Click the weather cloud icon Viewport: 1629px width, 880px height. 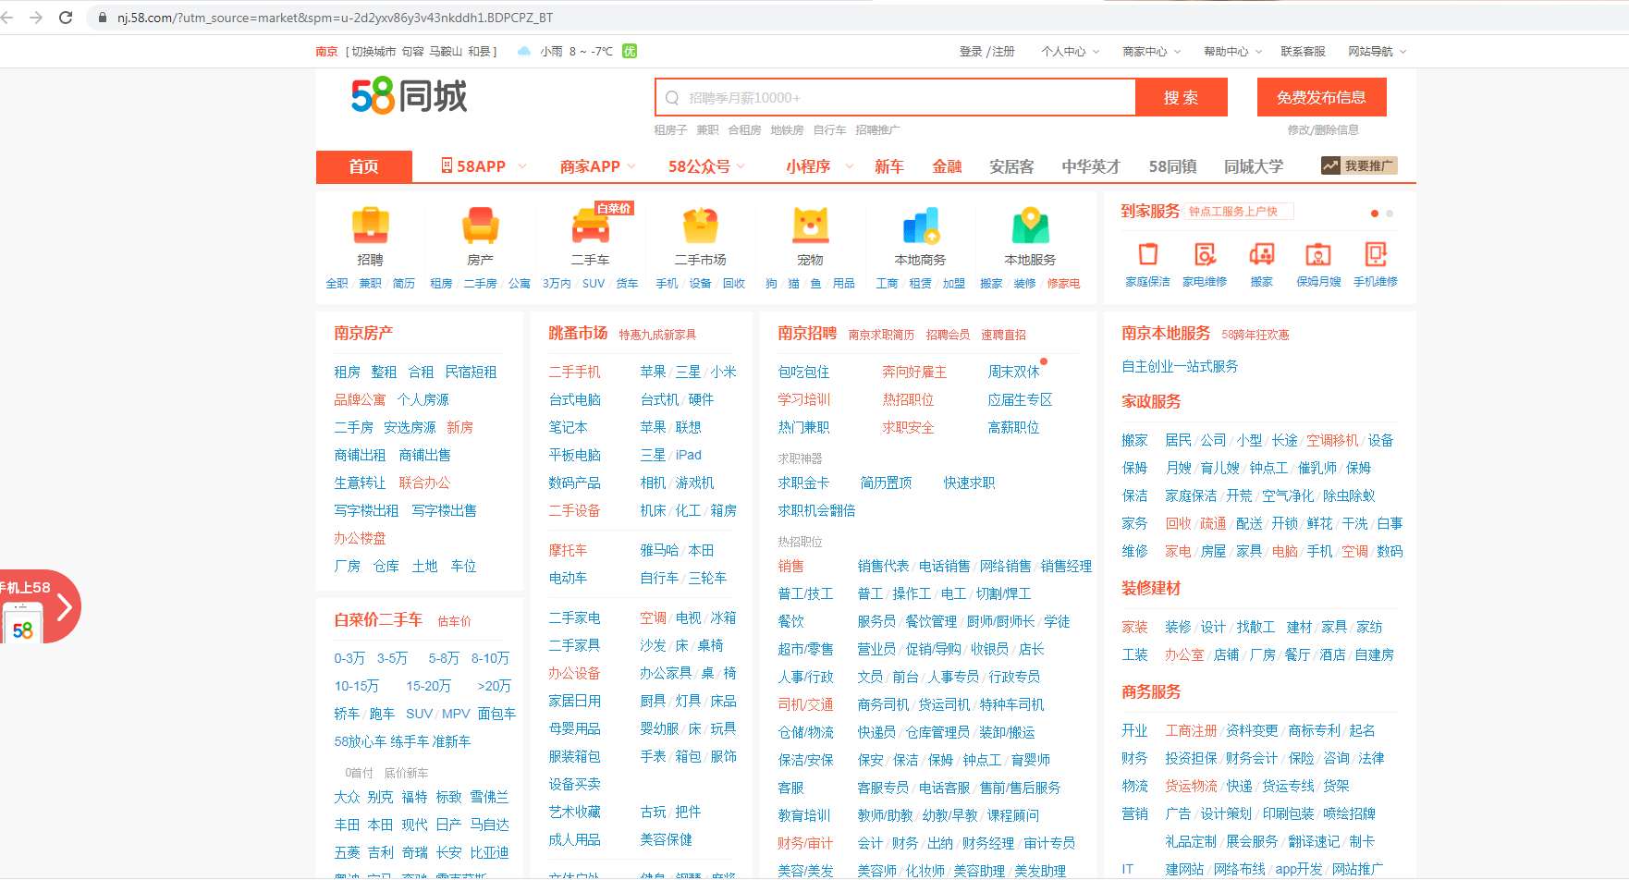coord(524,52)
